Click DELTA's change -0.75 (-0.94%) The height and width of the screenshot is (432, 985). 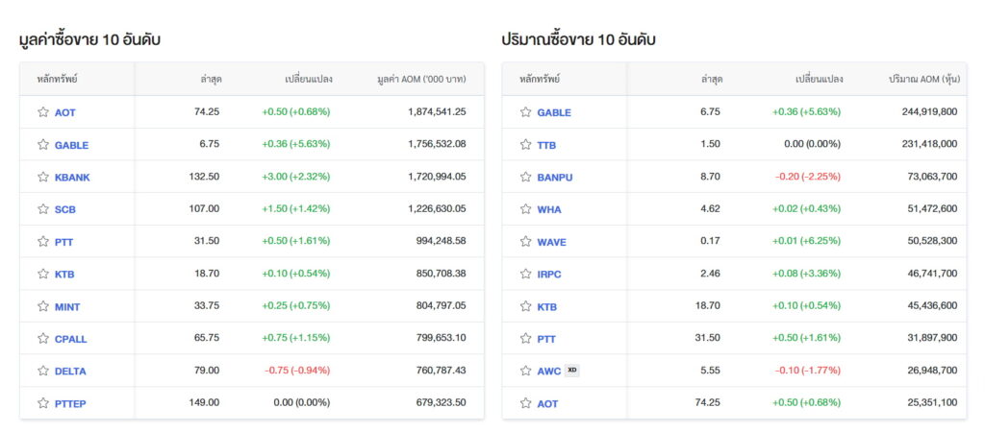tap(297, 371)
